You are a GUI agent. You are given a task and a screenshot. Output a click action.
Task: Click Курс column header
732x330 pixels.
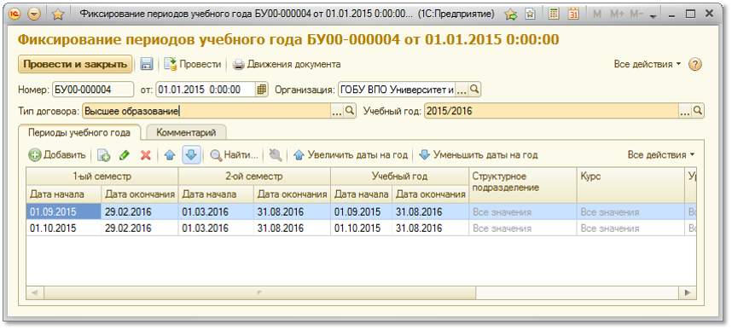pos(630,185)
